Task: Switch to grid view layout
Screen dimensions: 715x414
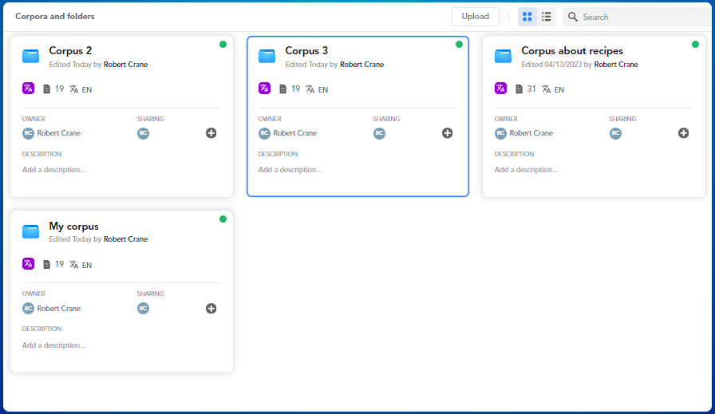Action: pyautogui.click(x=527, y=17)
